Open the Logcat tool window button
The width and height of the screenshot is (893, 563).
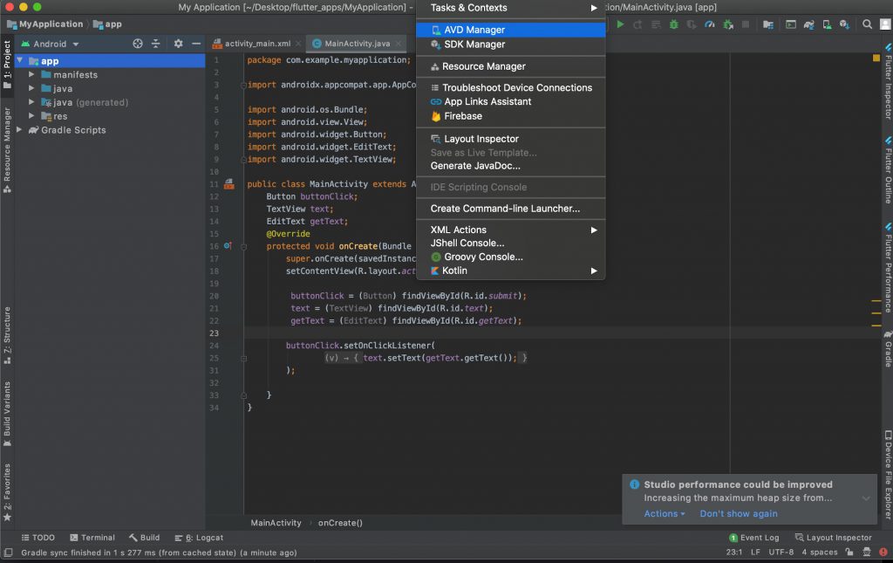pos(198,538)
